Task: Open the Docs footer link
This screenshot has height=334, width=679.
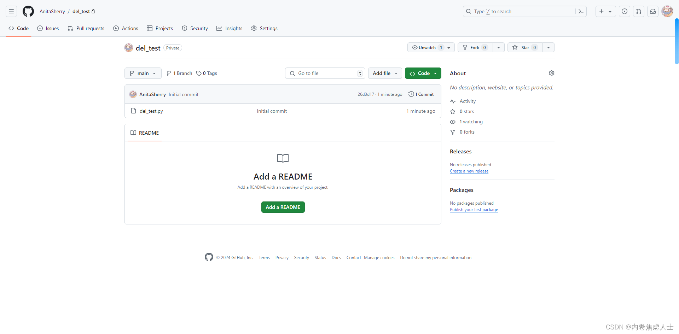Action: [x=336, y=258]
